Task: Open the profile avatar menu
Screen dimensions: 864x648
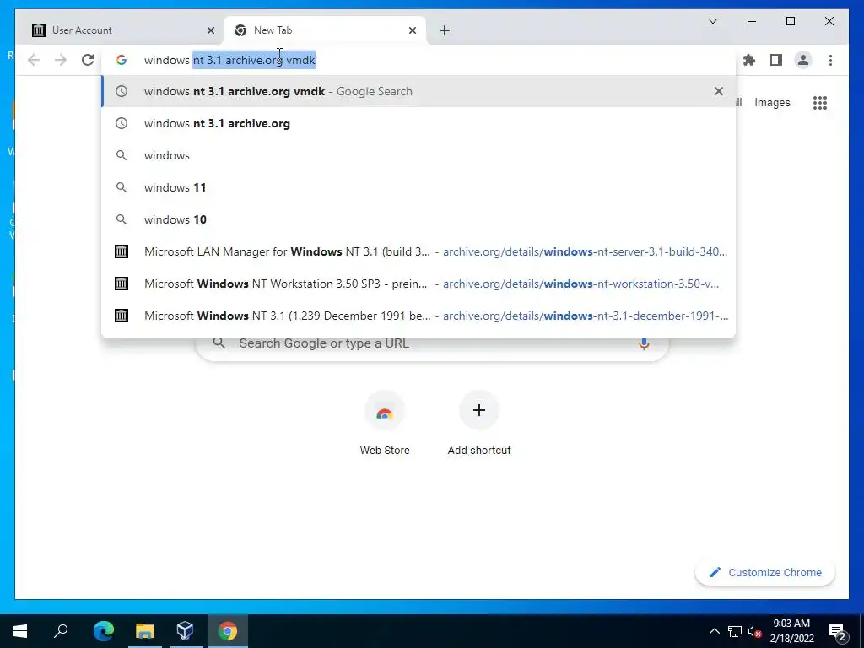Action: pyautogui.click(x=803, y=60)
